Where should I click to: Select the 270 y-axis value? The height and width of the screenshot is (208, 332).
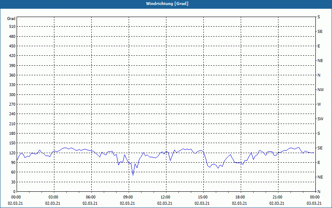[12, 104]
